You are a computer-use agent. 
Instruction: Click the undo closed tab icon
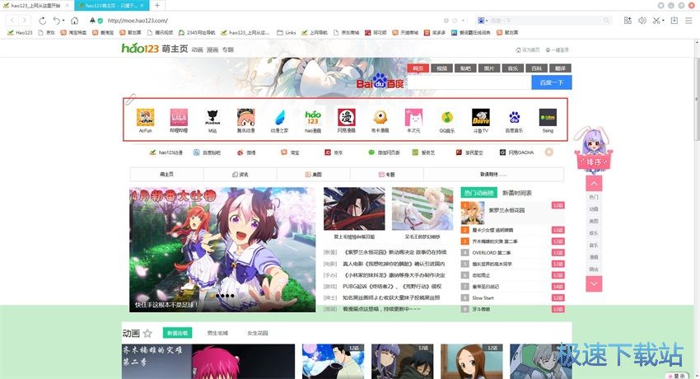point(56,21)
